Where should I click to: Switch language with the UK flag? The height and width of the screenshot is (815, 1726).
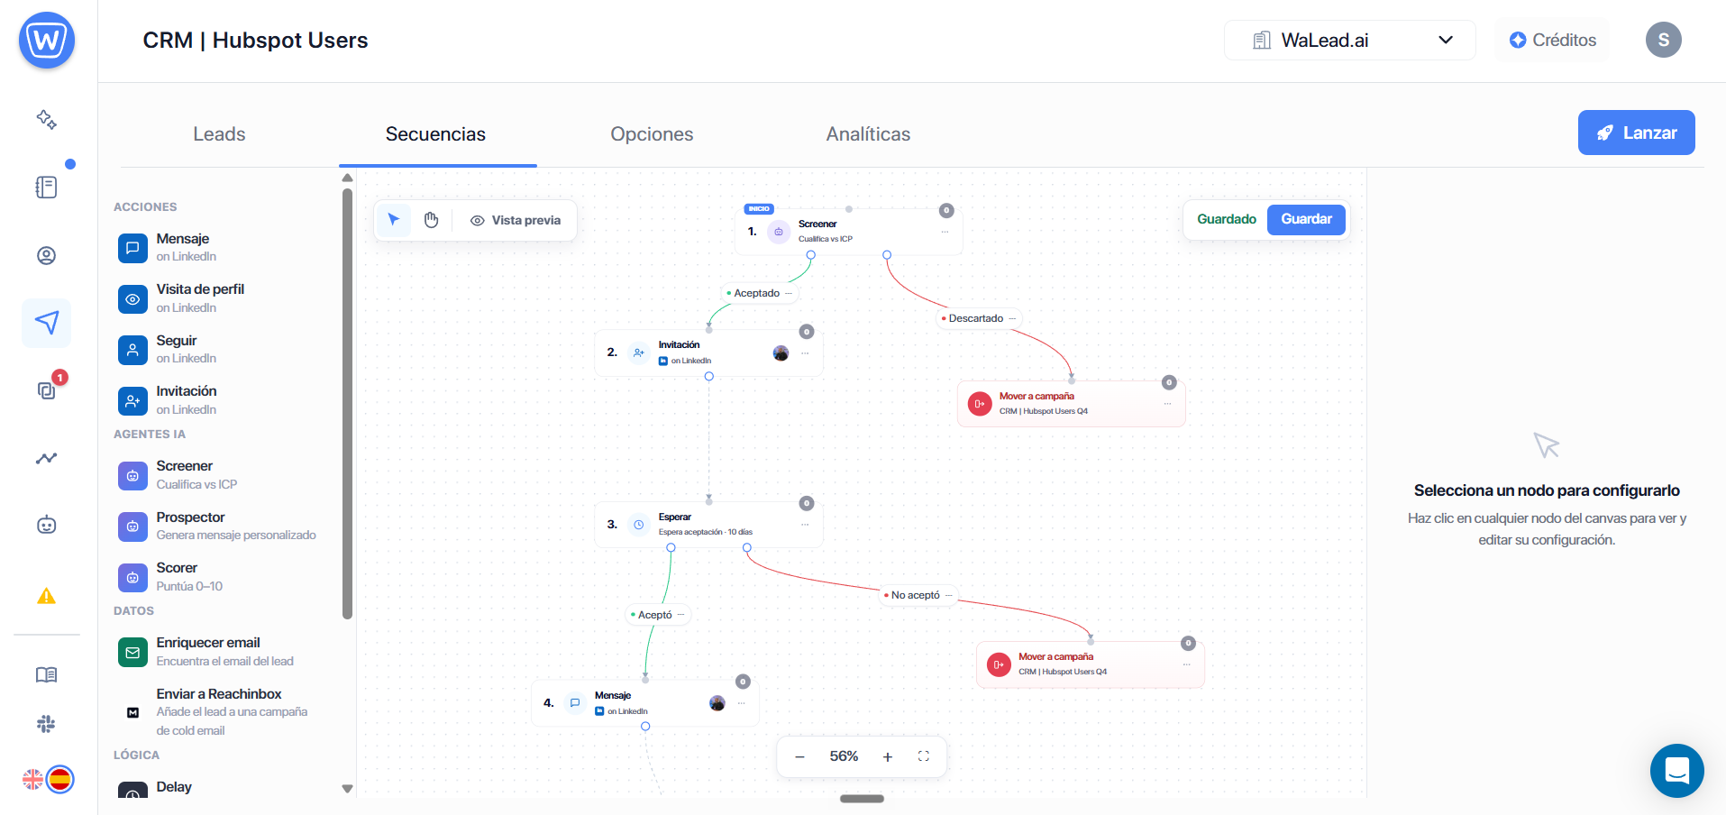pos(32,779)
